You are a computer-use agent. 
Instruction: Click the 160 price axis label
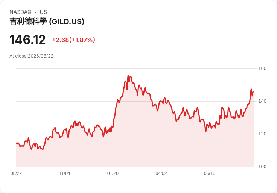pos(262,68)
